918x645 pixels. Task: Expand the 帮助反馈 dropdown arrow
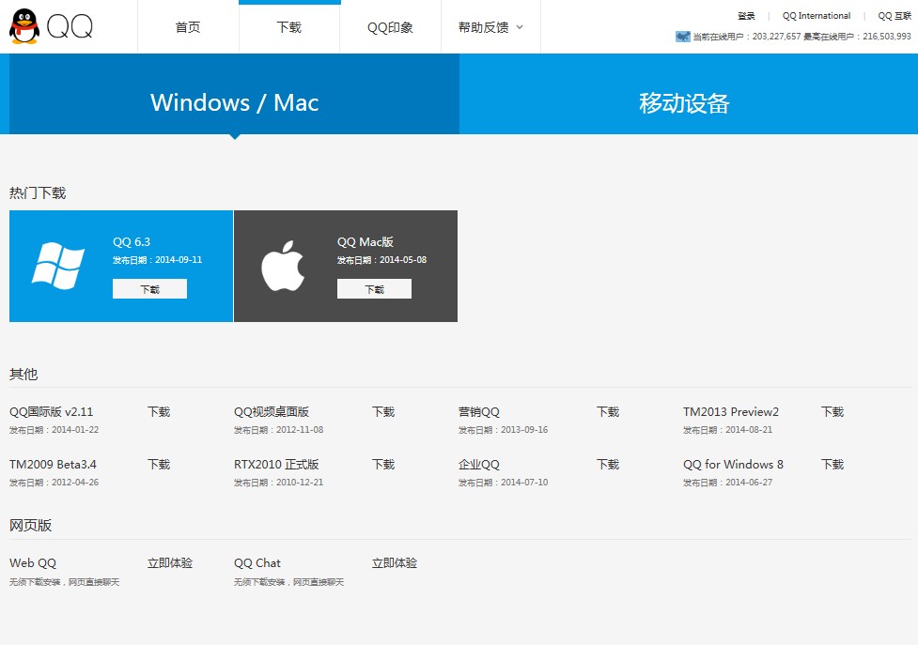(520, 27)
